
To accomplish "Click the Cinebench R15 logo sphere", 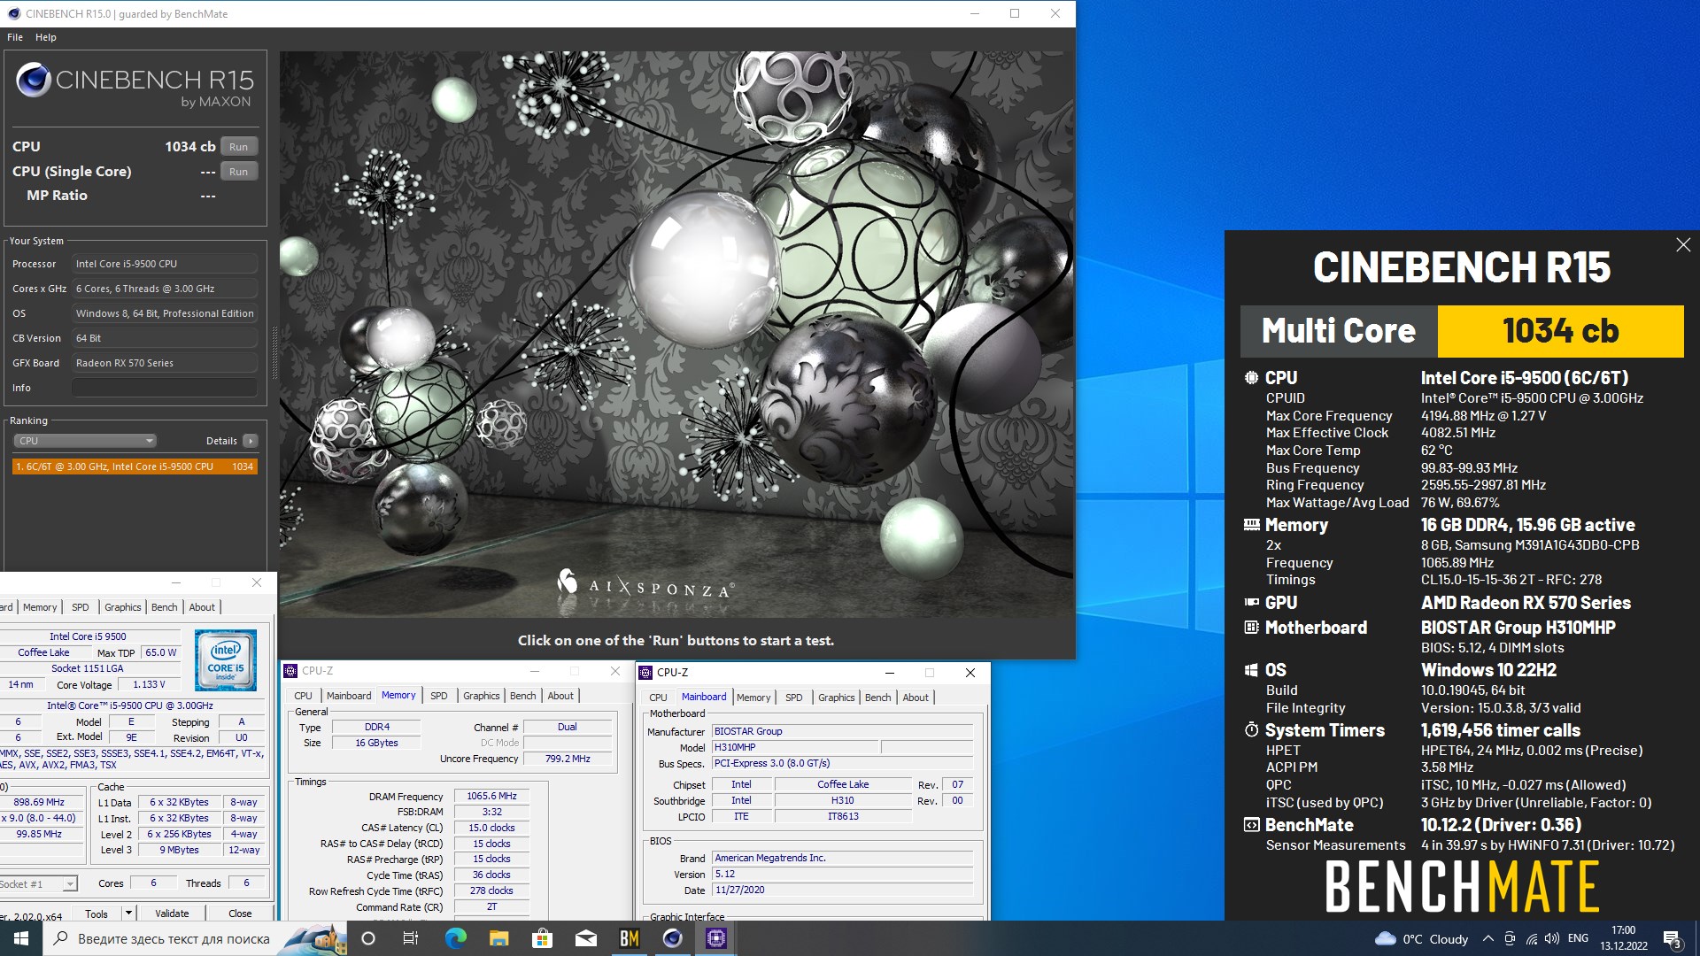I will 34,81.
